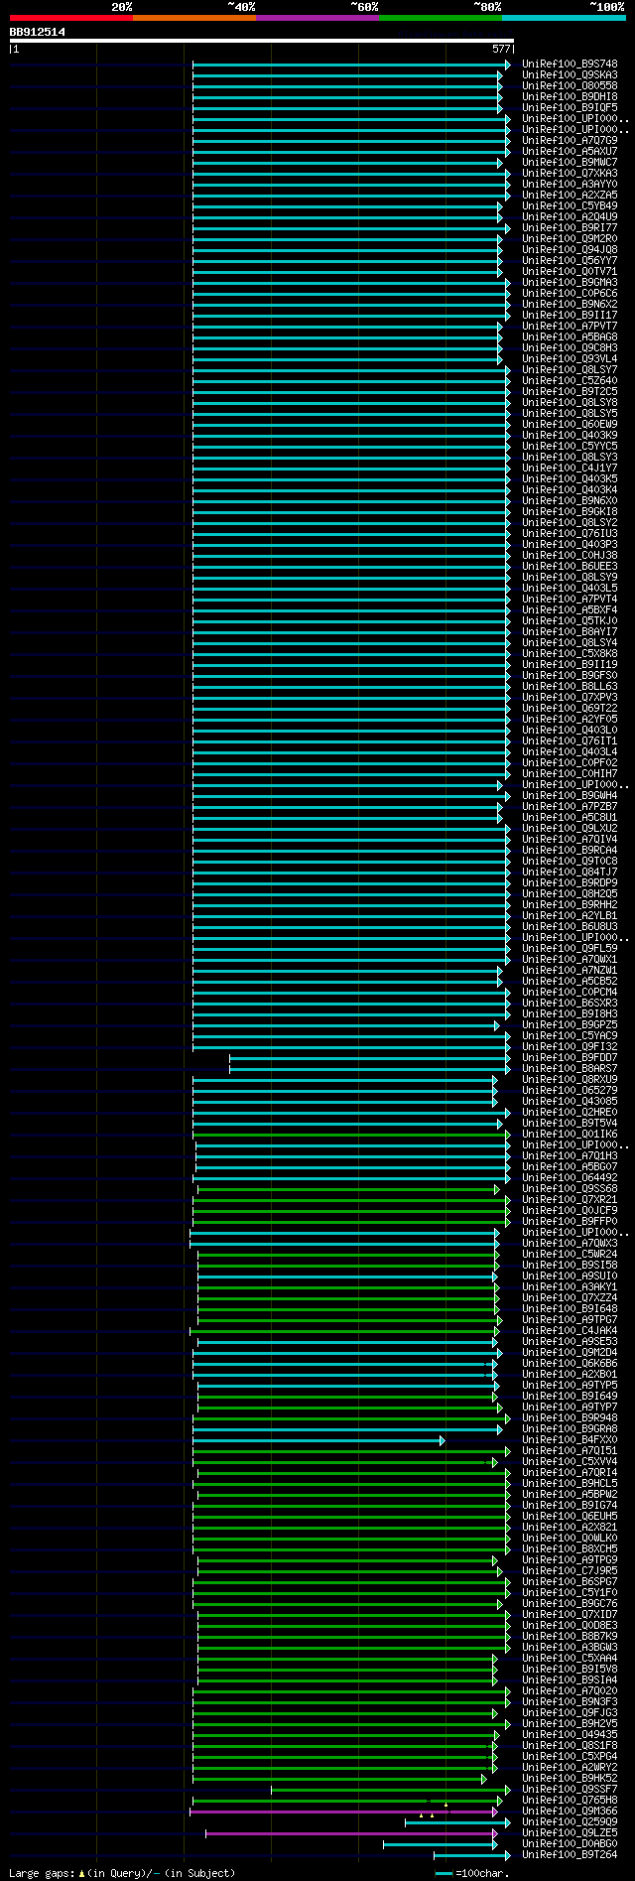
Task: Select the UniRef100_C4JAK4 label
Action: click(x=570, y=1331)
